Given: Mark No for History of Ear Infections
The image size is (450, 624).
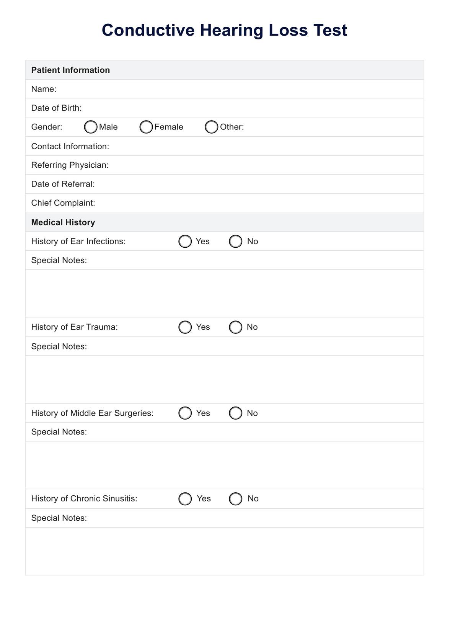Looking at the screenshot, I should [236, 242].
